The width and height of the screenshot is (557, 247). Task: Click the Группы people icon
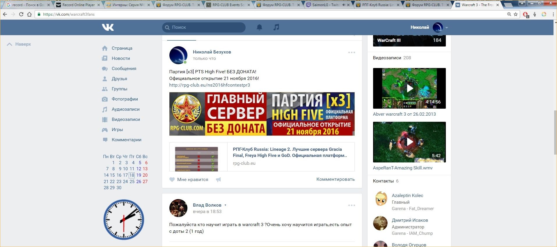[x=105, y=89]
